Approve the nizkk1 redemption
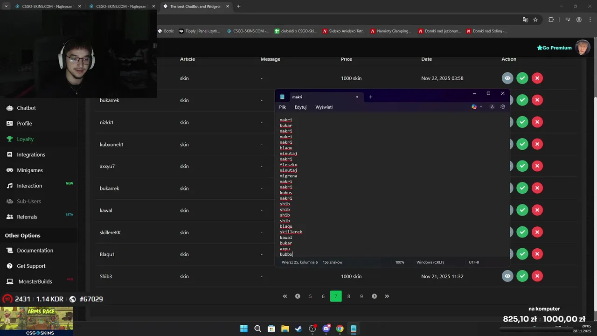This screenshot has height=336, width=597. [522, 122]
